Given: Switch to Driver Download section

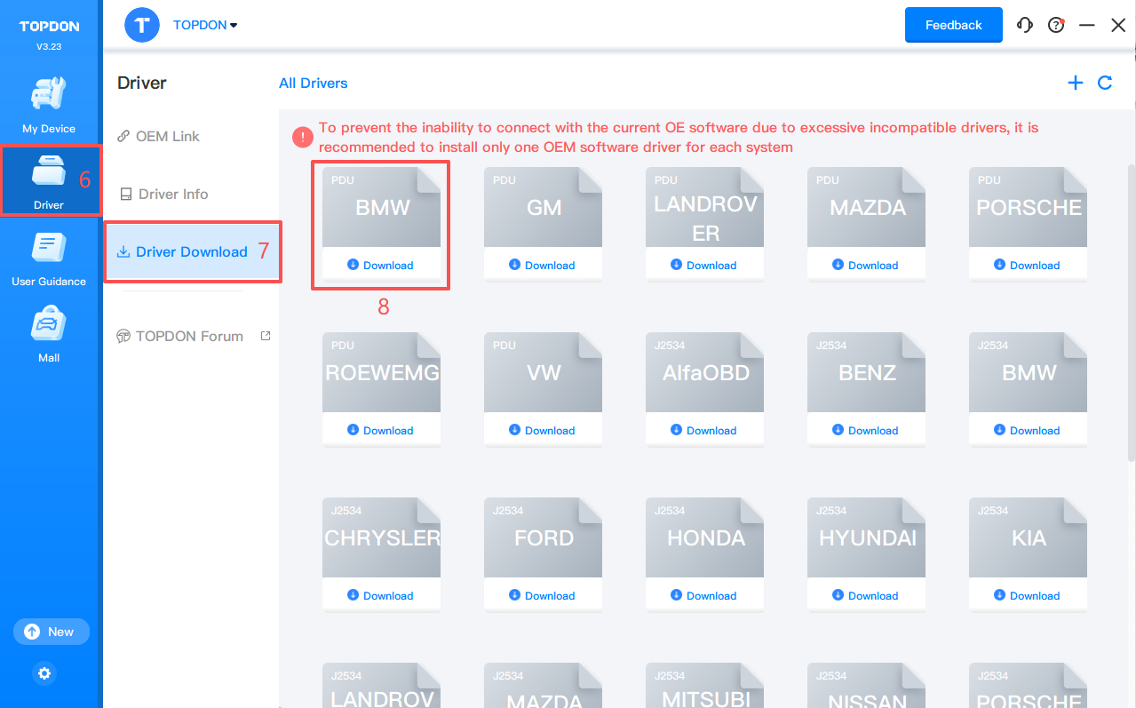Looking at the screenshot, I should [x=191, y=251].
